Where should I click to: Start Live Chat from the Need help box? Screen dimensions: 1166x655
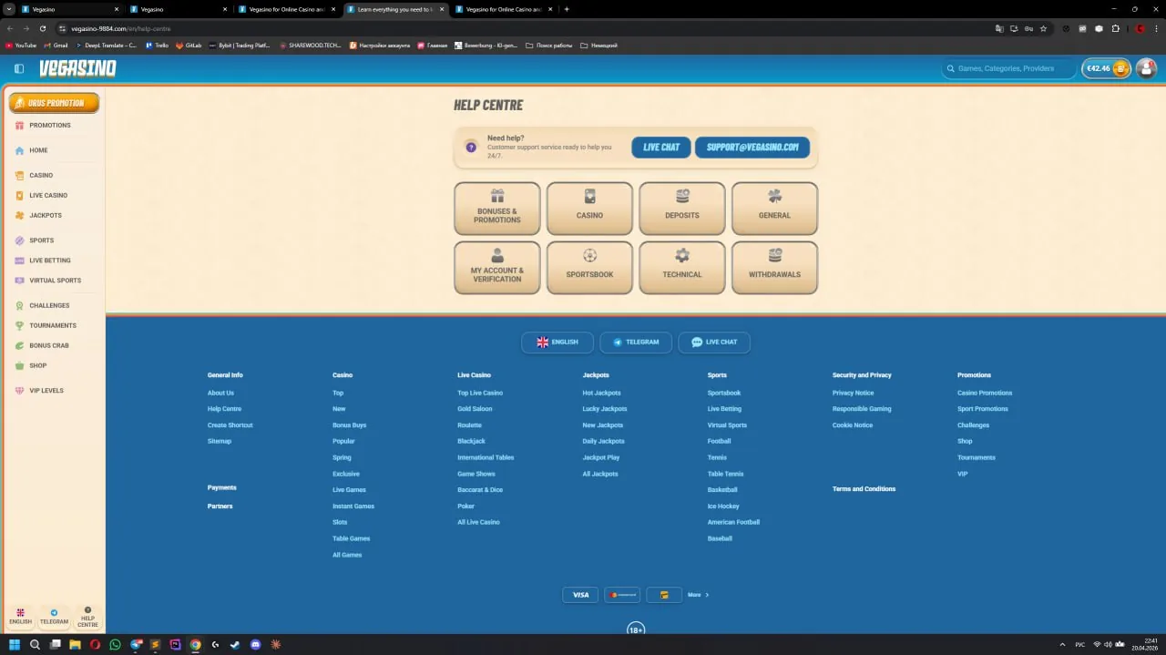click(x=661, y=148)
